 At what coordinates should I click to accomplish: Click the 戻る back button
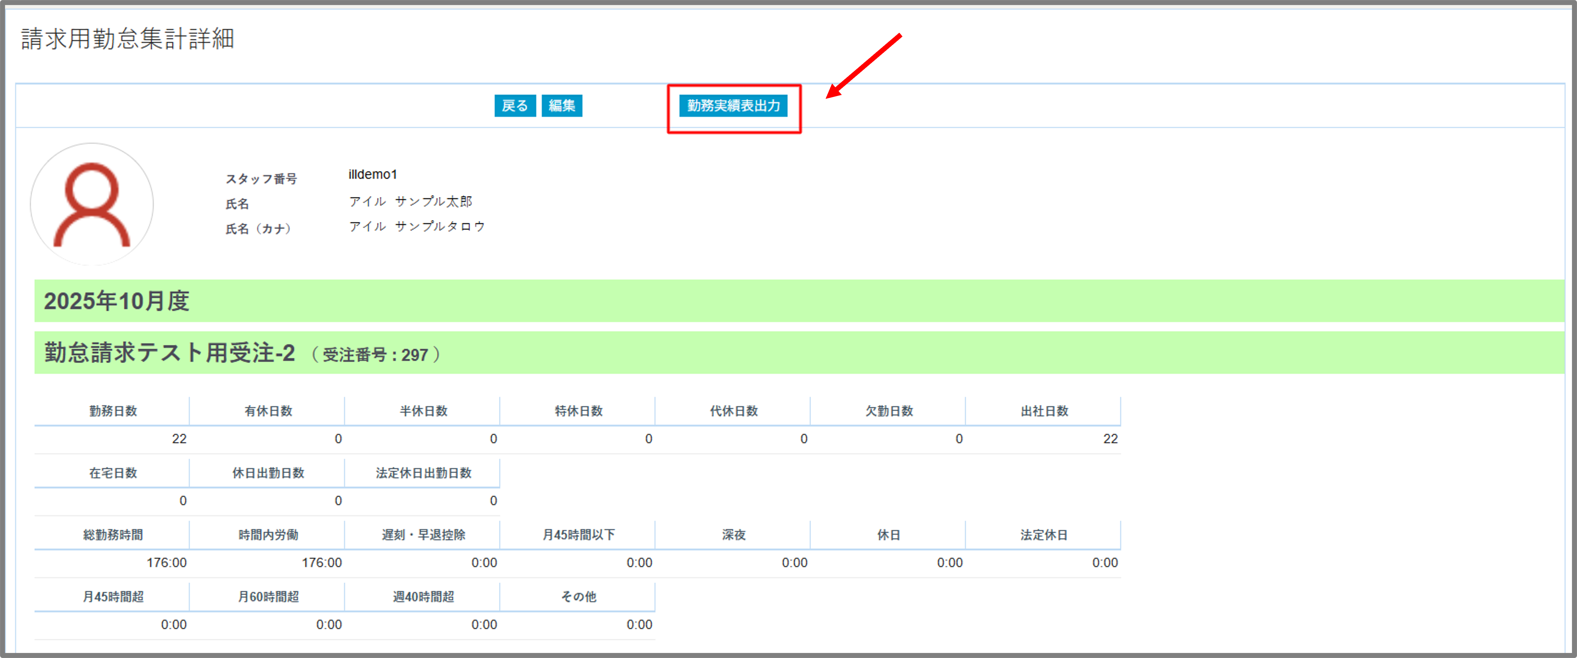[515, 105]
